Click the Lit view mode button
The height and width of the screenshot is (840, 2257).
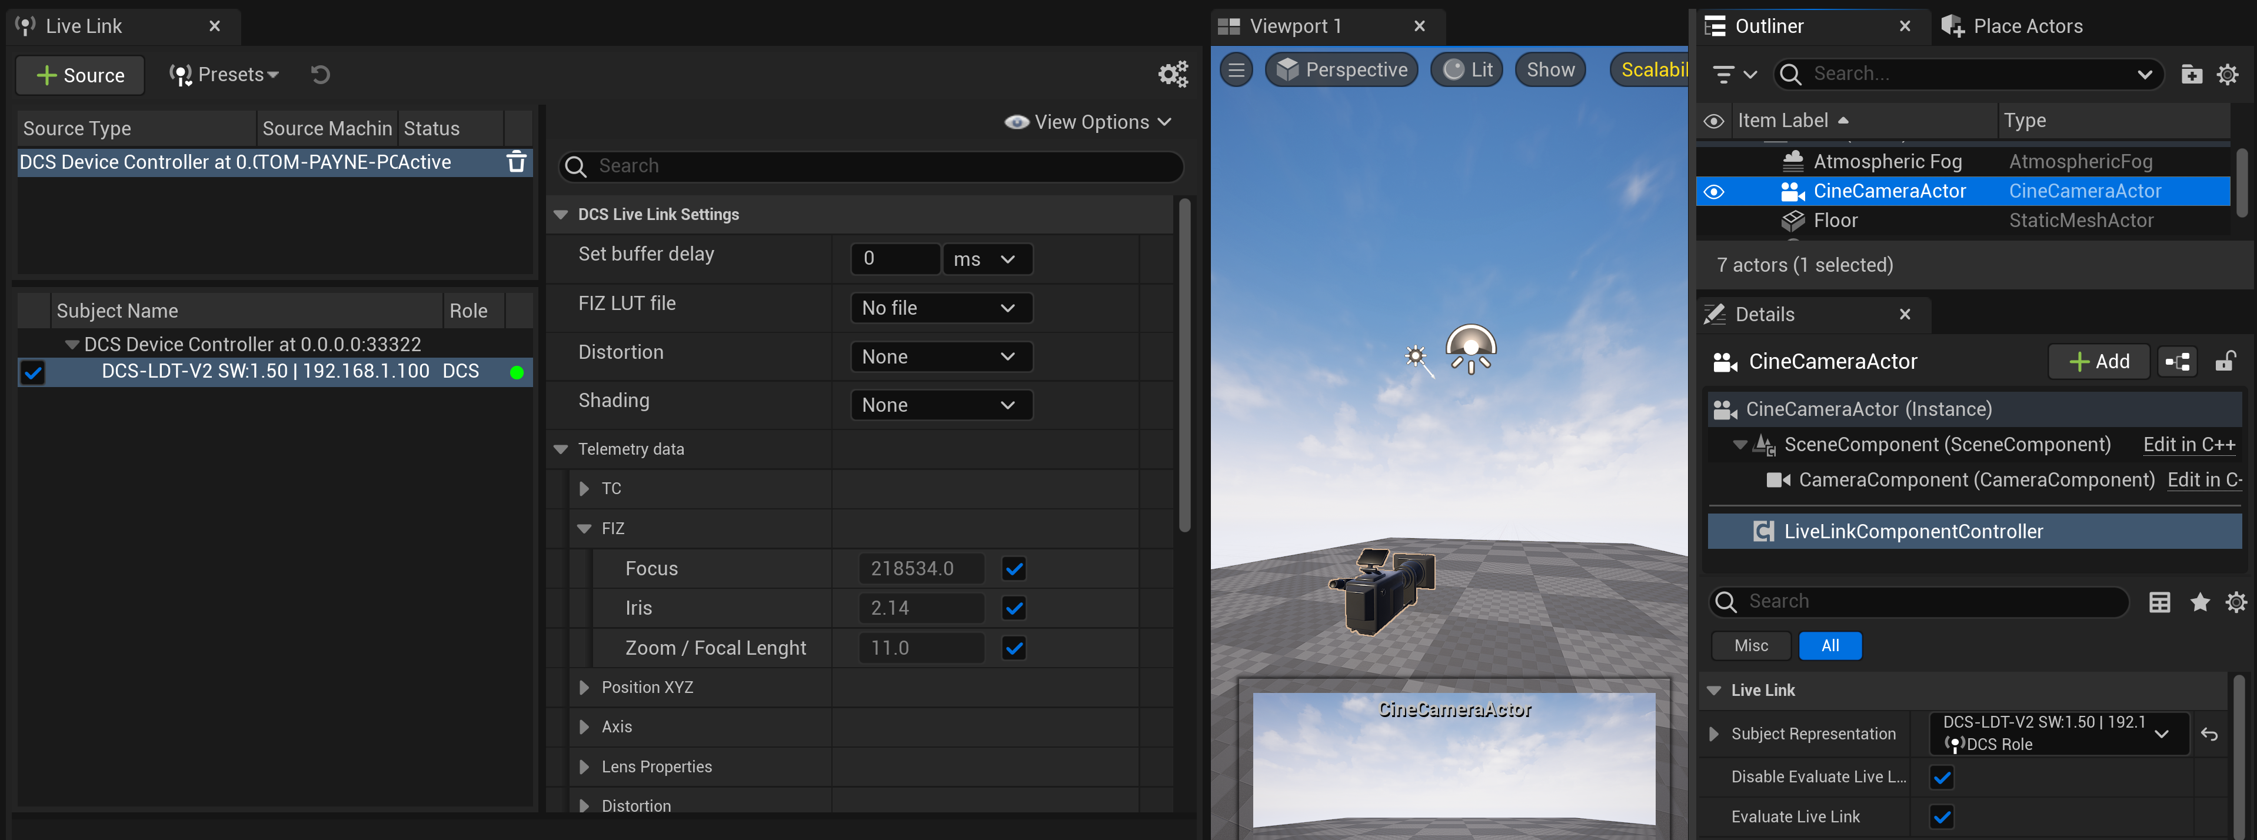point(1467,70)
